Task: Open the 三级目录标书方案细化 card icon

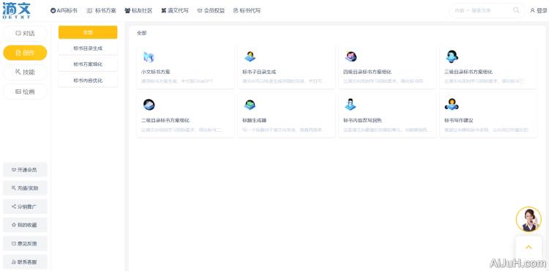Action: [452, 56]
